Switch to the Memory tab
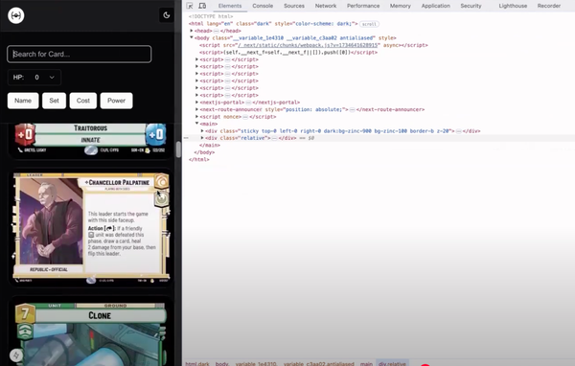 click(400, 6)
